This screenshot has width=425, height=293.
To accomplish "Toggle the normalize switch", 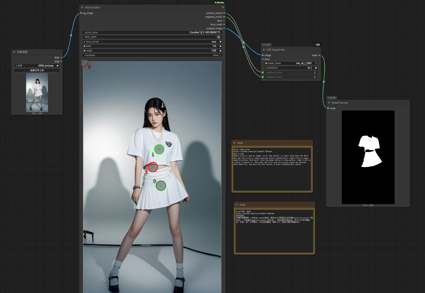I will tap(220, 55).
